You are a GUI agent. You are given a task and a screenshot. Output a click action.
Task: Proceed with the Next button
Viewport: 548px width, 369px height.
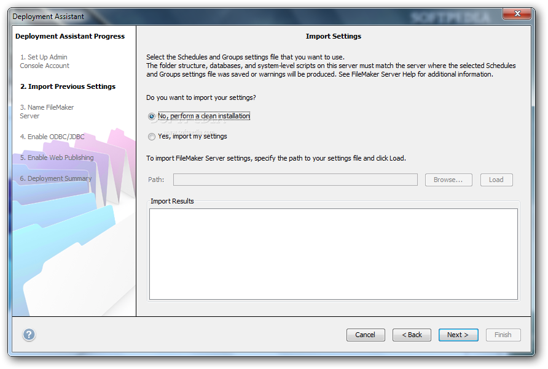click(458, 335)
